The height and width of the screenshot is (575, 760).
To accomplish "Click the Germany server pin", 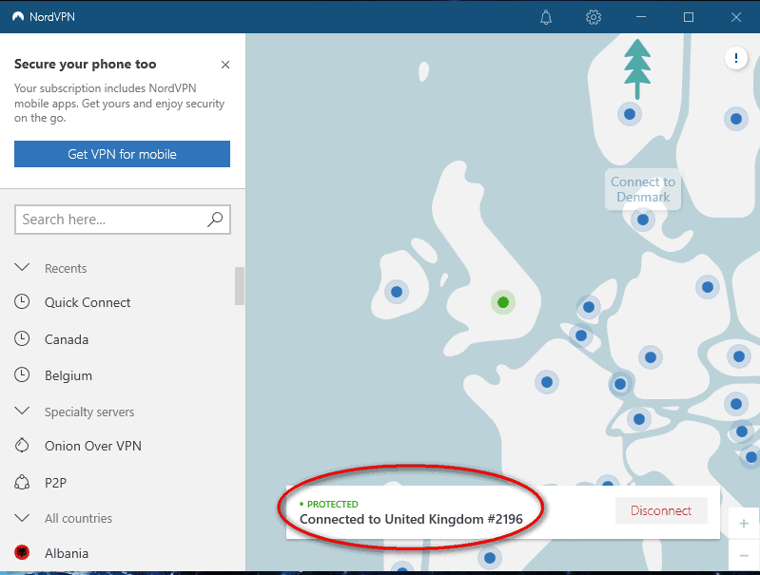I will [x=651, y=357].
